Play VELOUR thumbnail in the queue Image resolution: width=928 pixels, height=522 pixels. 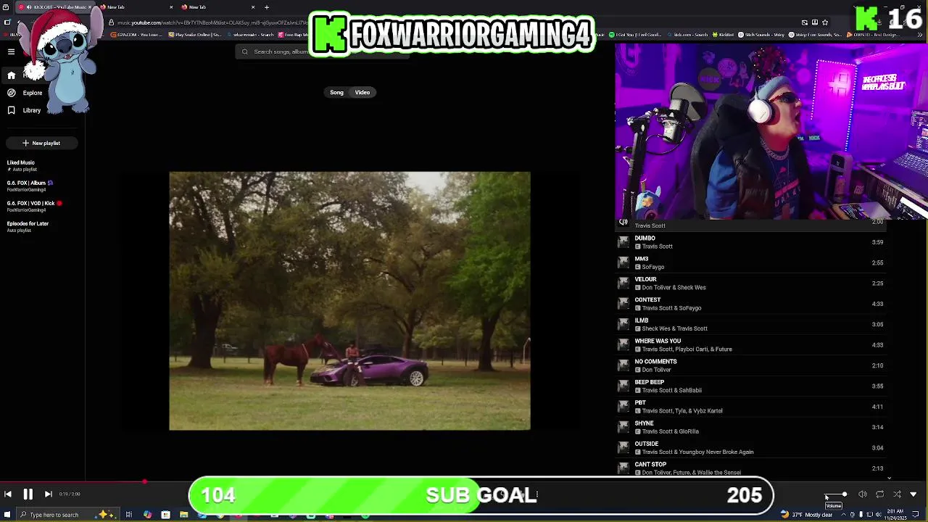[623, 283]
